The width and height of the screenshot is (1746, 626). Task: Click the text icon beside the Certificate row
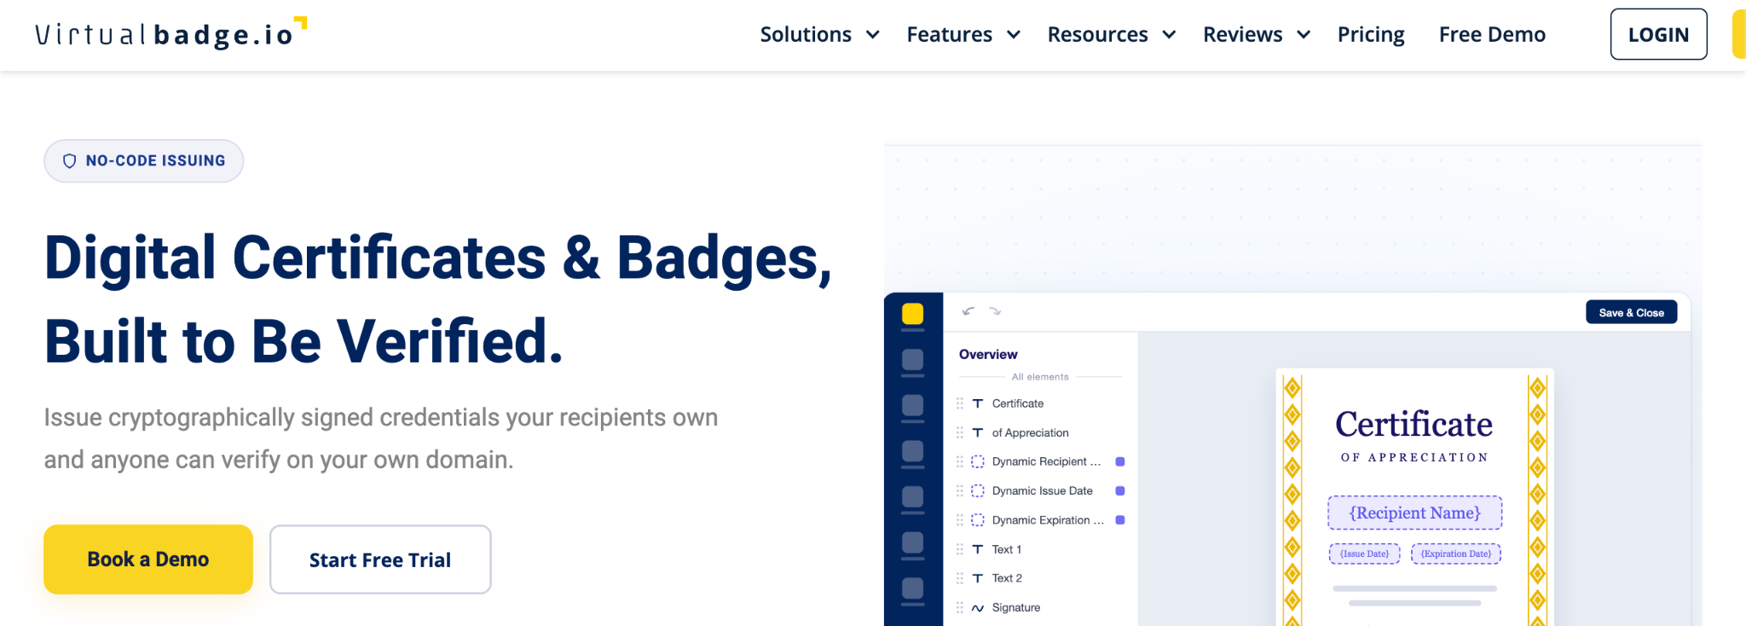tap(978, 403)
